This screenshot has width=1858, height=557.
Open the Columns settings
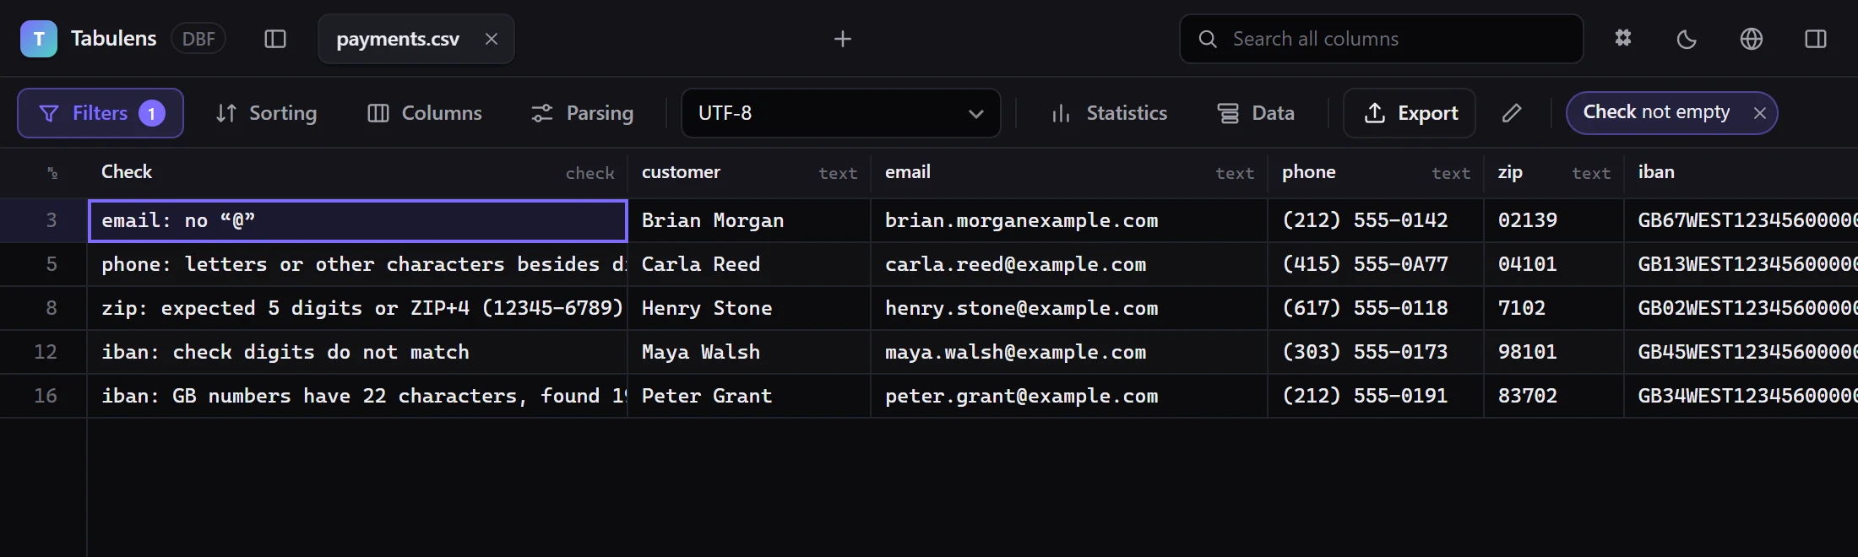pos(425,113)
